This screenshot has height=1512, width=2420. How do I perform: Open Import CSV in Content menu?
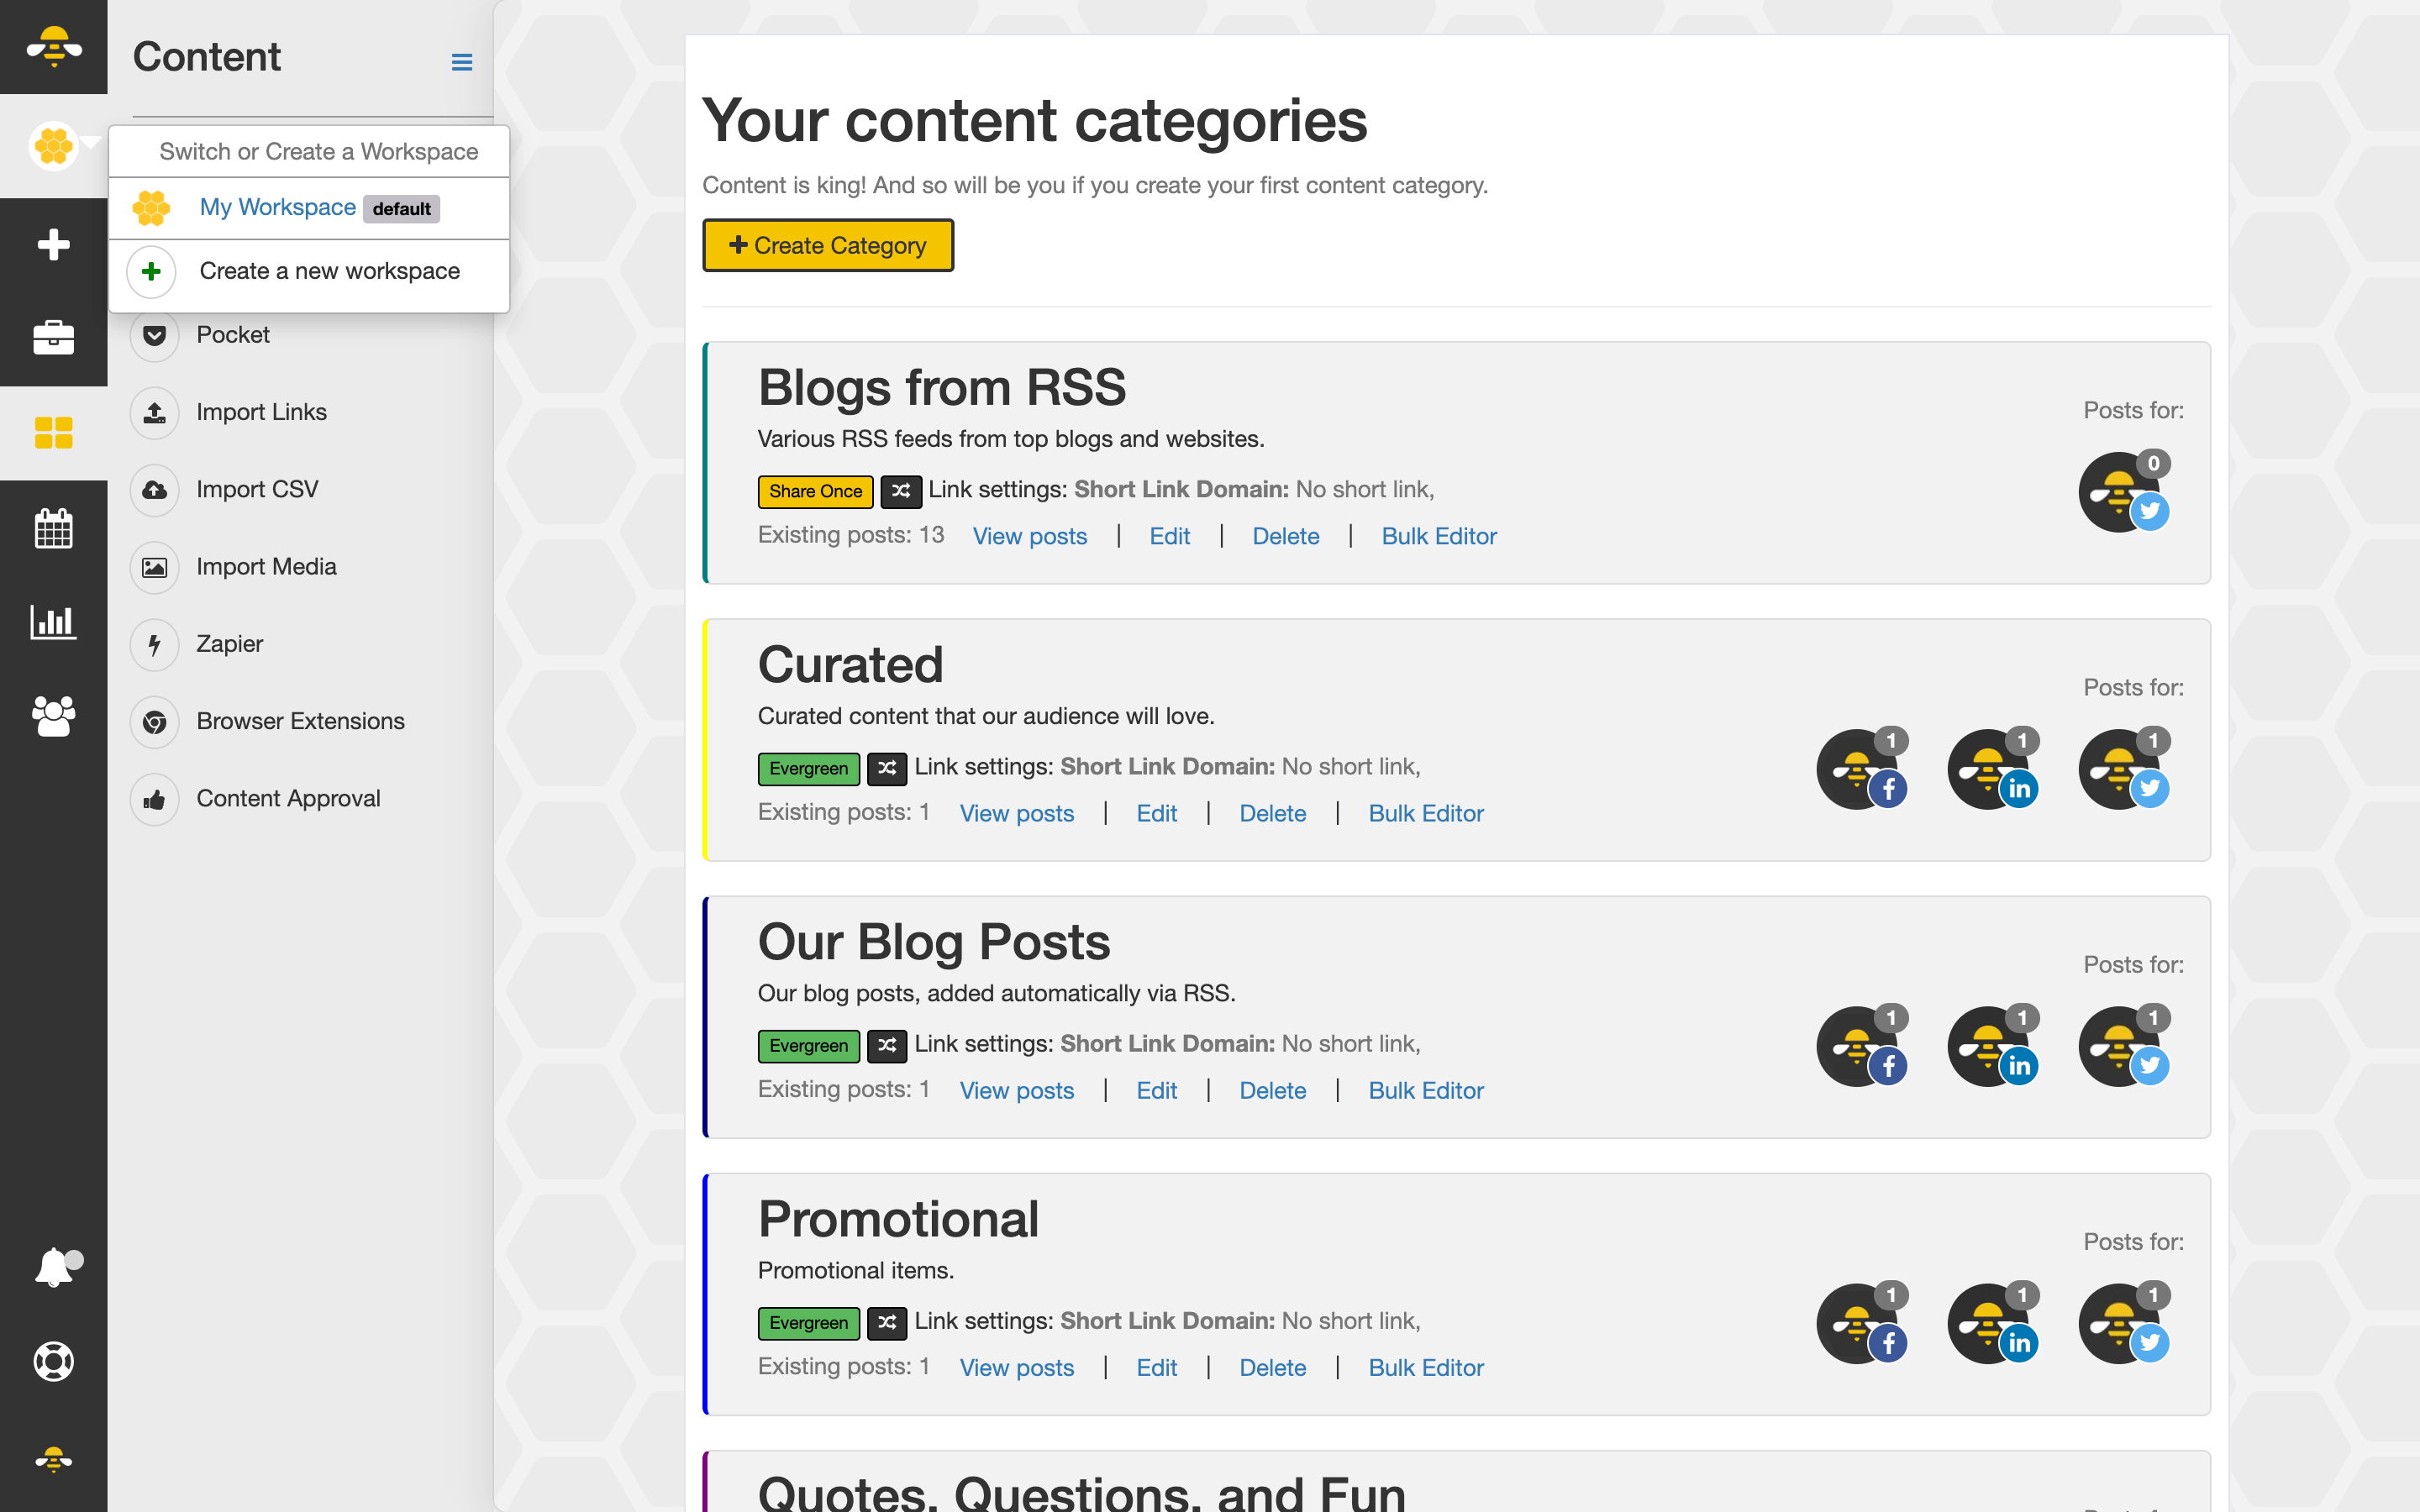click(x=257, y=489)
